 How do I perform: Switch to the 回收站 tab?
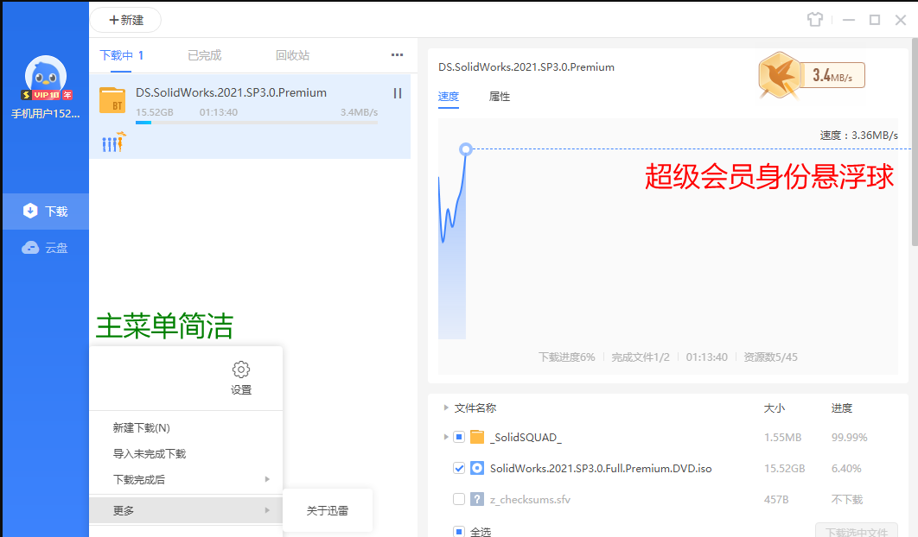pos(292,55)
